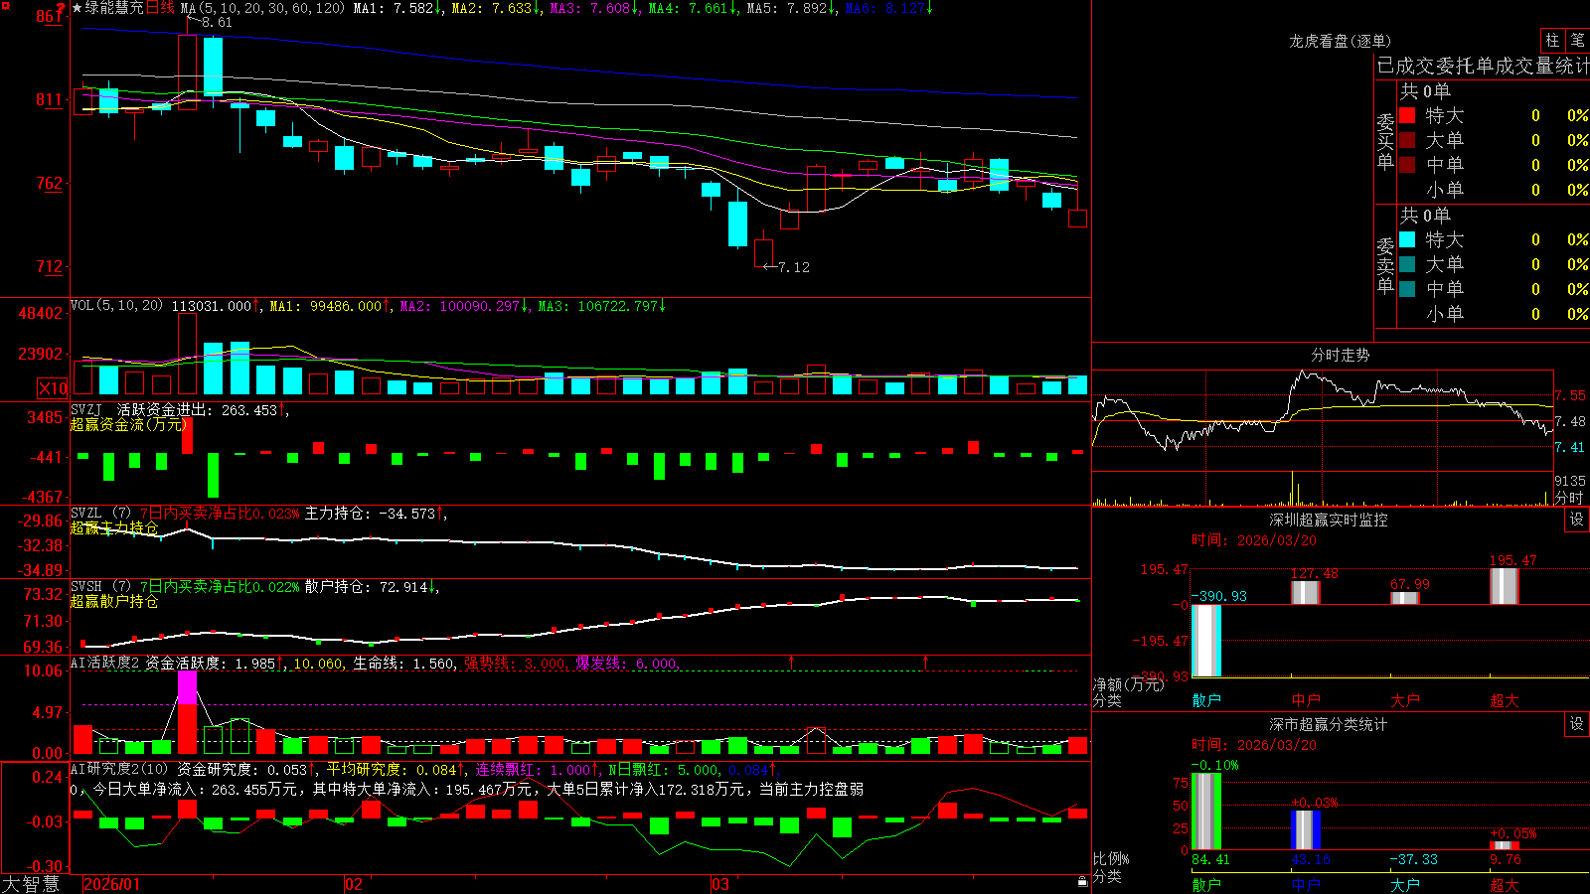Click the 已成交委托单成交量统计 header
1590x894 pixels.
click(x=1483, y=66)
